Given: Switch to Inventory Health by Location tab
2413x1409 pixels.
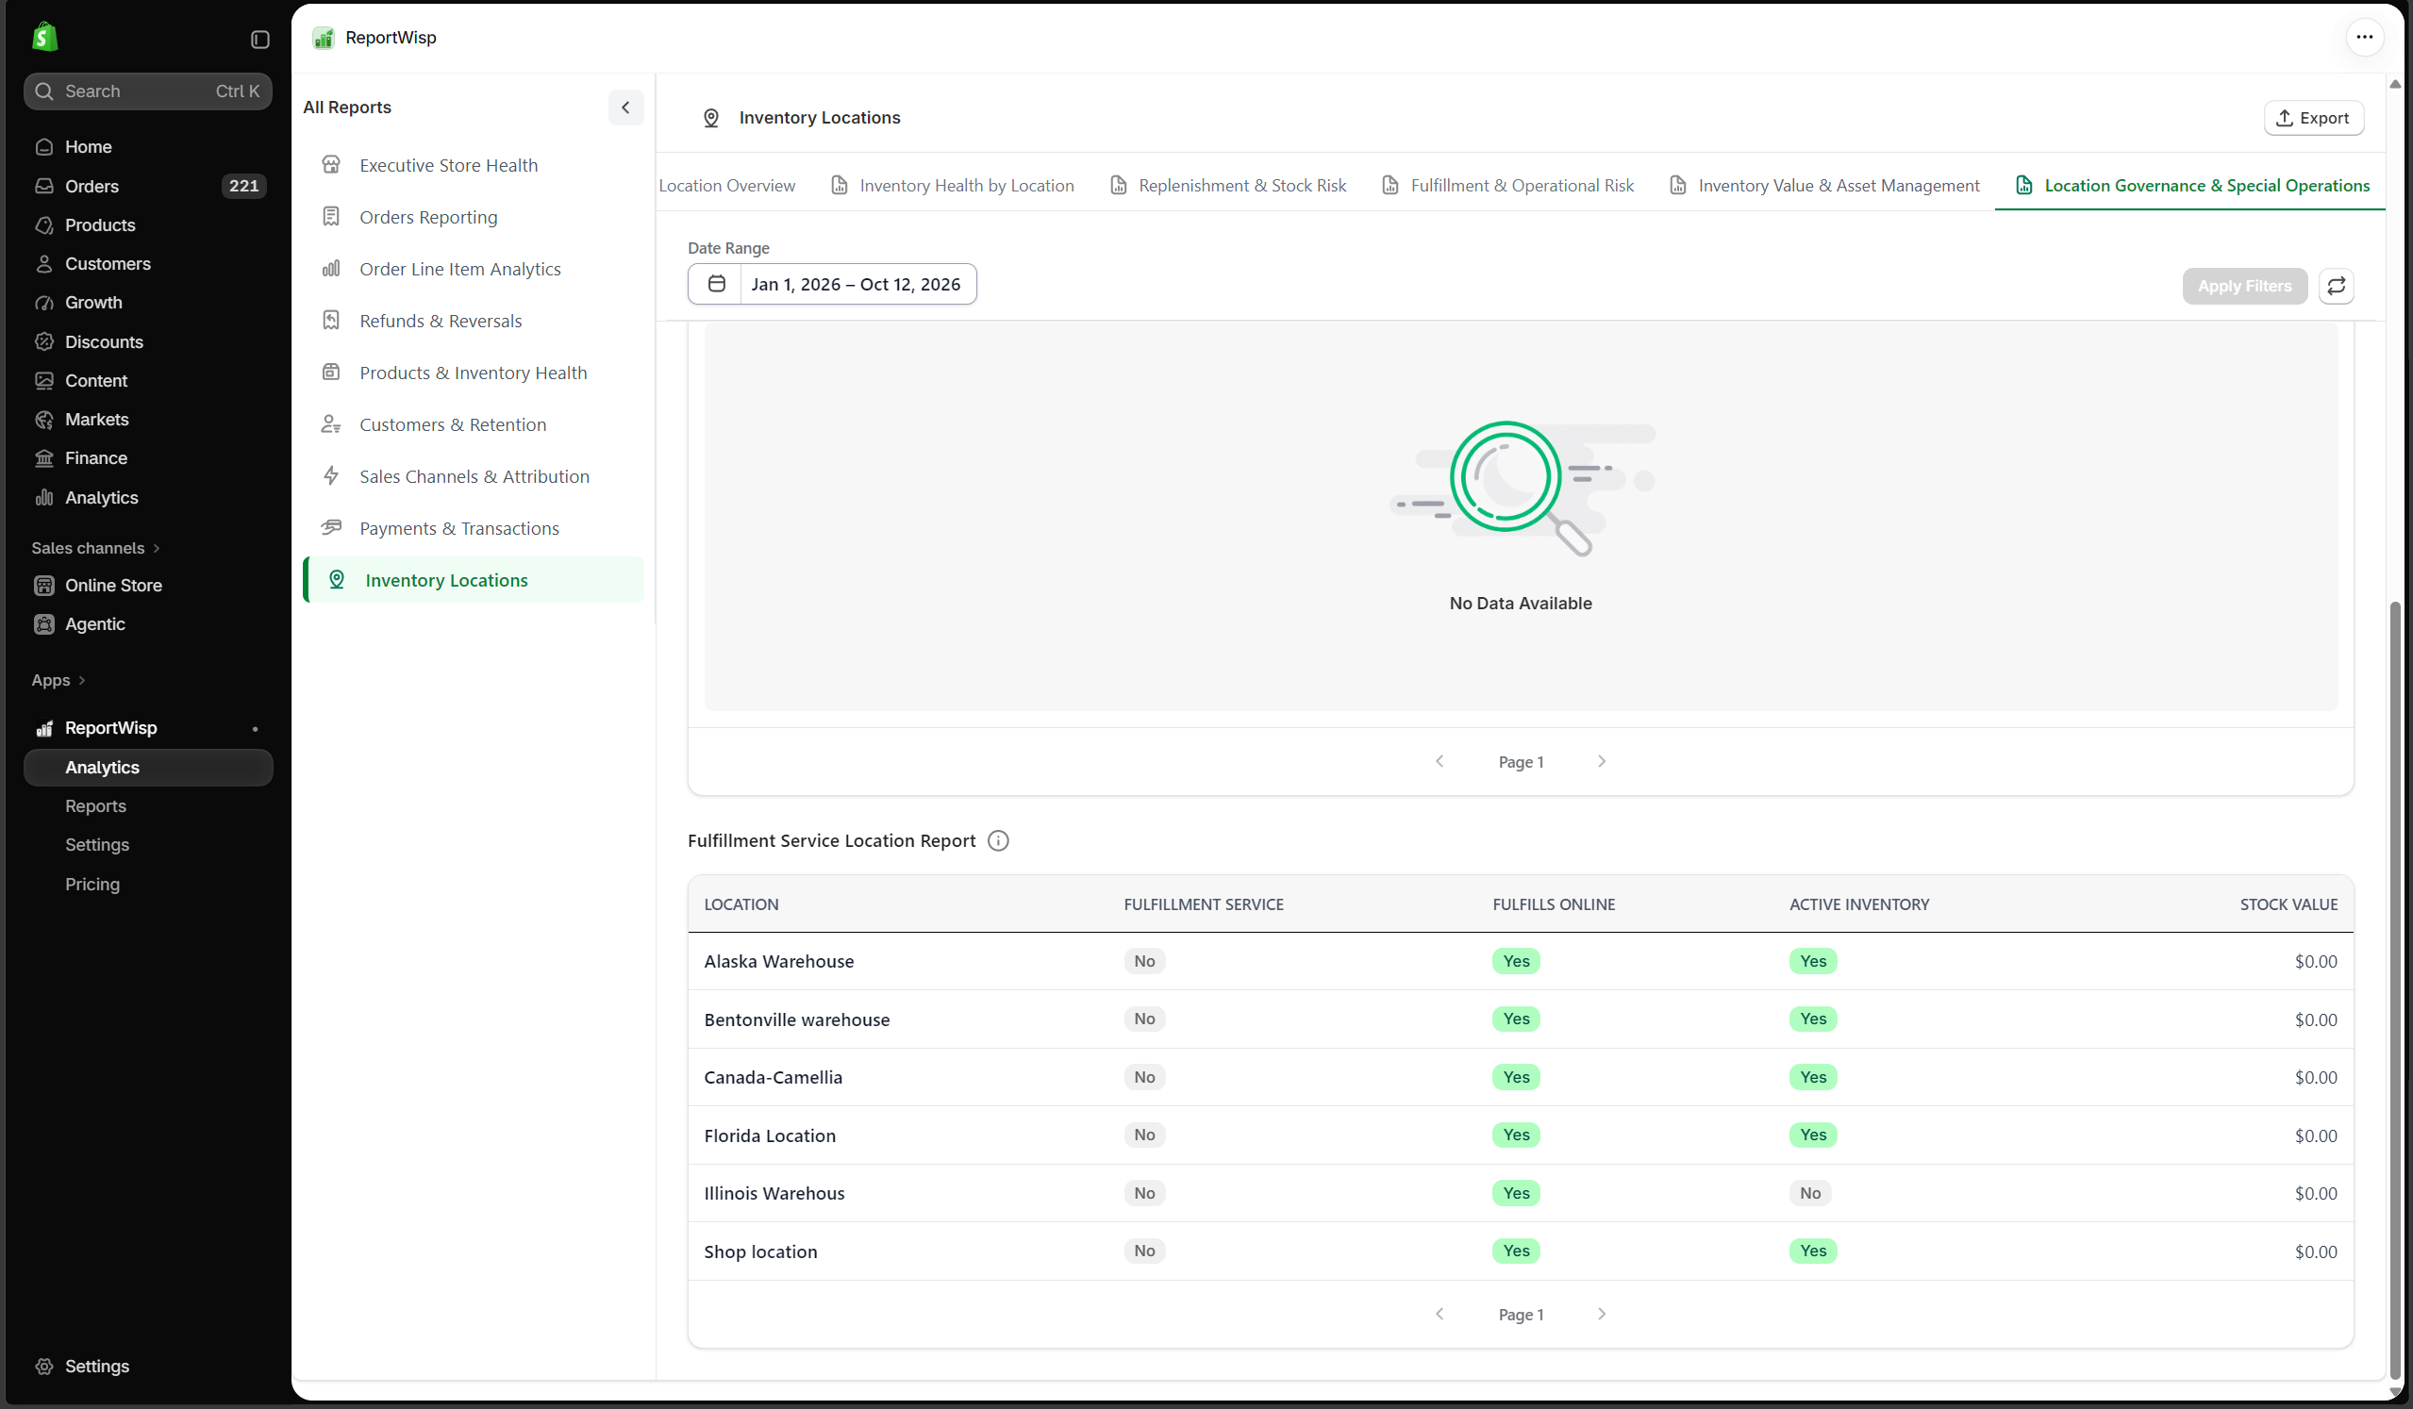Looking at the screenshot, I should [x=952, y=186].
